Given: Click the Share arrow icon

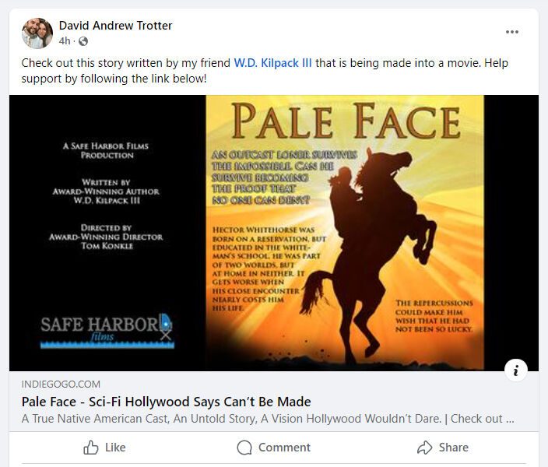Looking at the screenshot, I should tap(425, 448).
